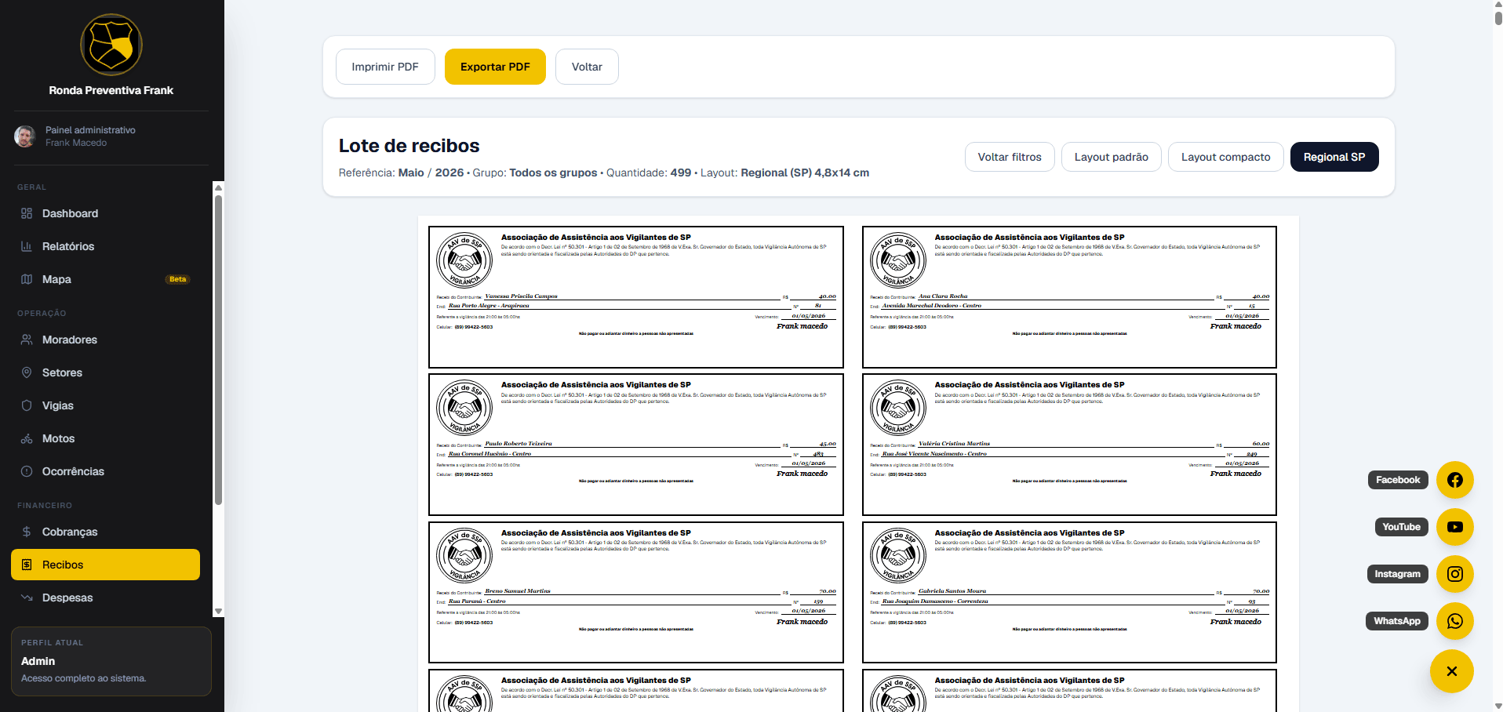Click the Imprimir PDF button
Screen dimensions: 1503x712
[385, 67]
